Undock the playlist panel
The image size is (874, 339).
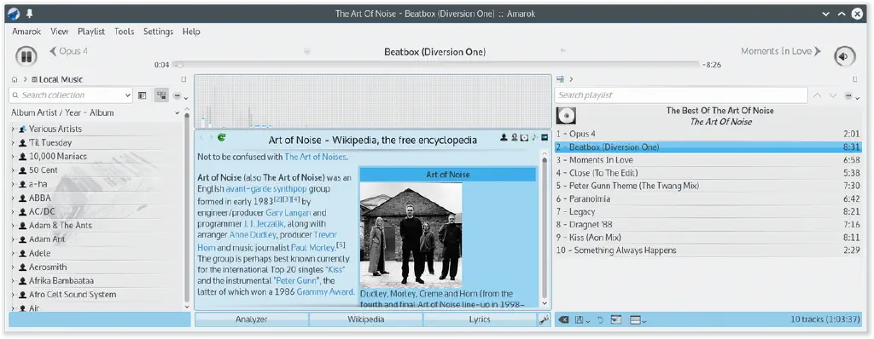click(855, 79)
